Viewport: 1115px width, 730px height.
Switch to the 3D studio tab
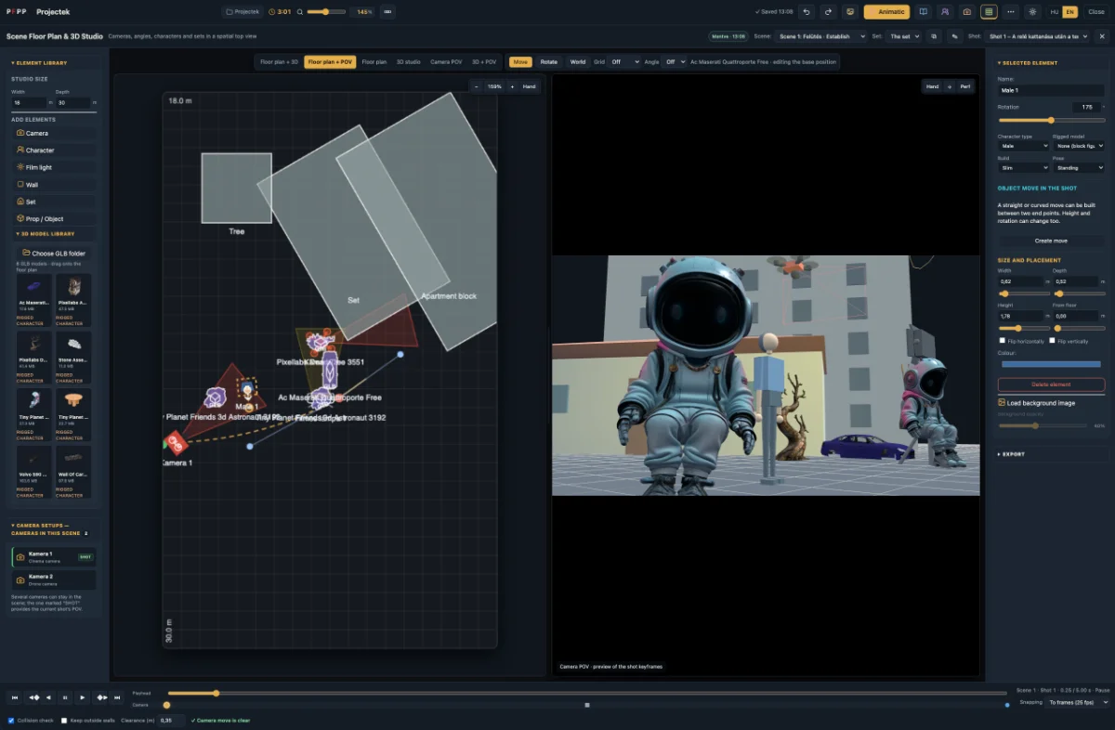point(409,61)
